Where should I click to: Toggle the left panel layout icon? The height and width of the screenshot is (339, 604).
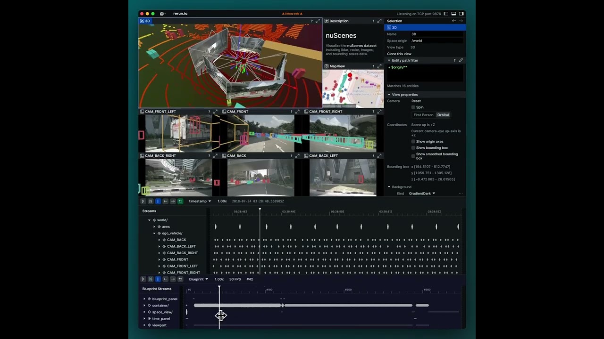[x=446, y=14]
